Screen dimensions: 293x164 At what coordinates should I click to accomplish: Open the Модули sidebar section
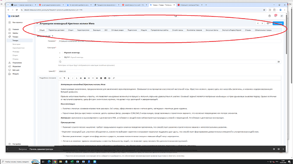(16, 74)
